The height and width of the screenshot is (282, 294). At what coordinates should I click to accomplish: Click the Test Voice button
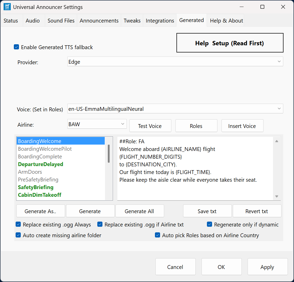150,126
